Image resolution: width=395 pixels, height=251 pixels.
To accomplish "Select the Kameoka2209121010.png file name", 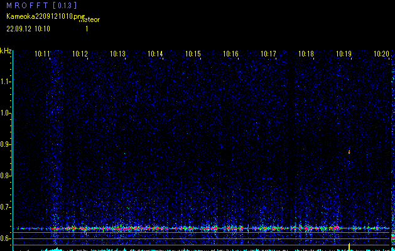I will [46, 16].
